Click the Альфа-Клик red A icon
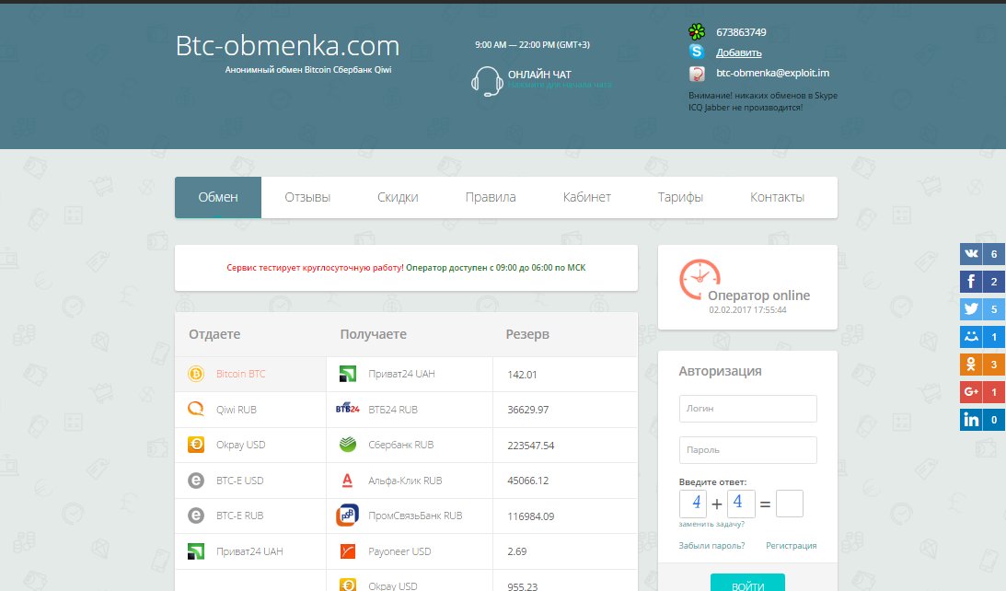The height and width of the screenshot is (591, 1006). coord(347,480)
